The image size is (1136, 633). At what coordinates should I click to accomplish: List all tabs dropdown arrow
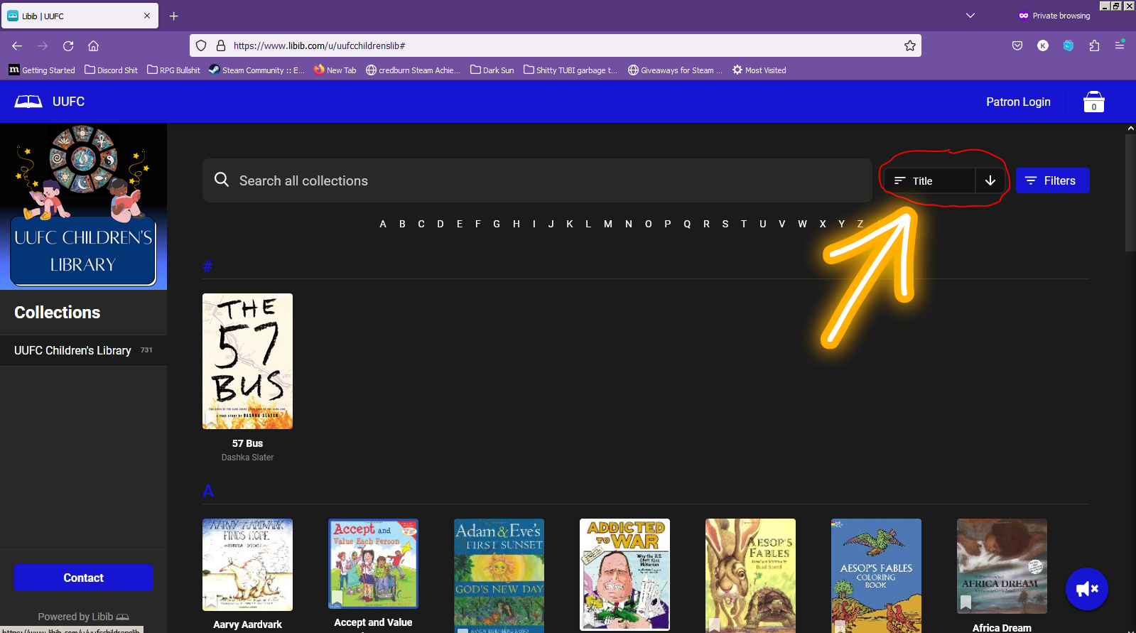(x=970, y=16)
